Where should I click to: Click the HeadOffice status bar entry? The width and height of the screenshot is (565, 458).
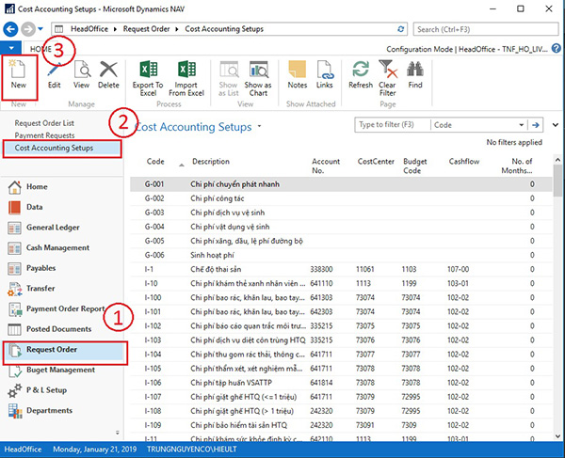pyautogui.click(x=23, y=450)
